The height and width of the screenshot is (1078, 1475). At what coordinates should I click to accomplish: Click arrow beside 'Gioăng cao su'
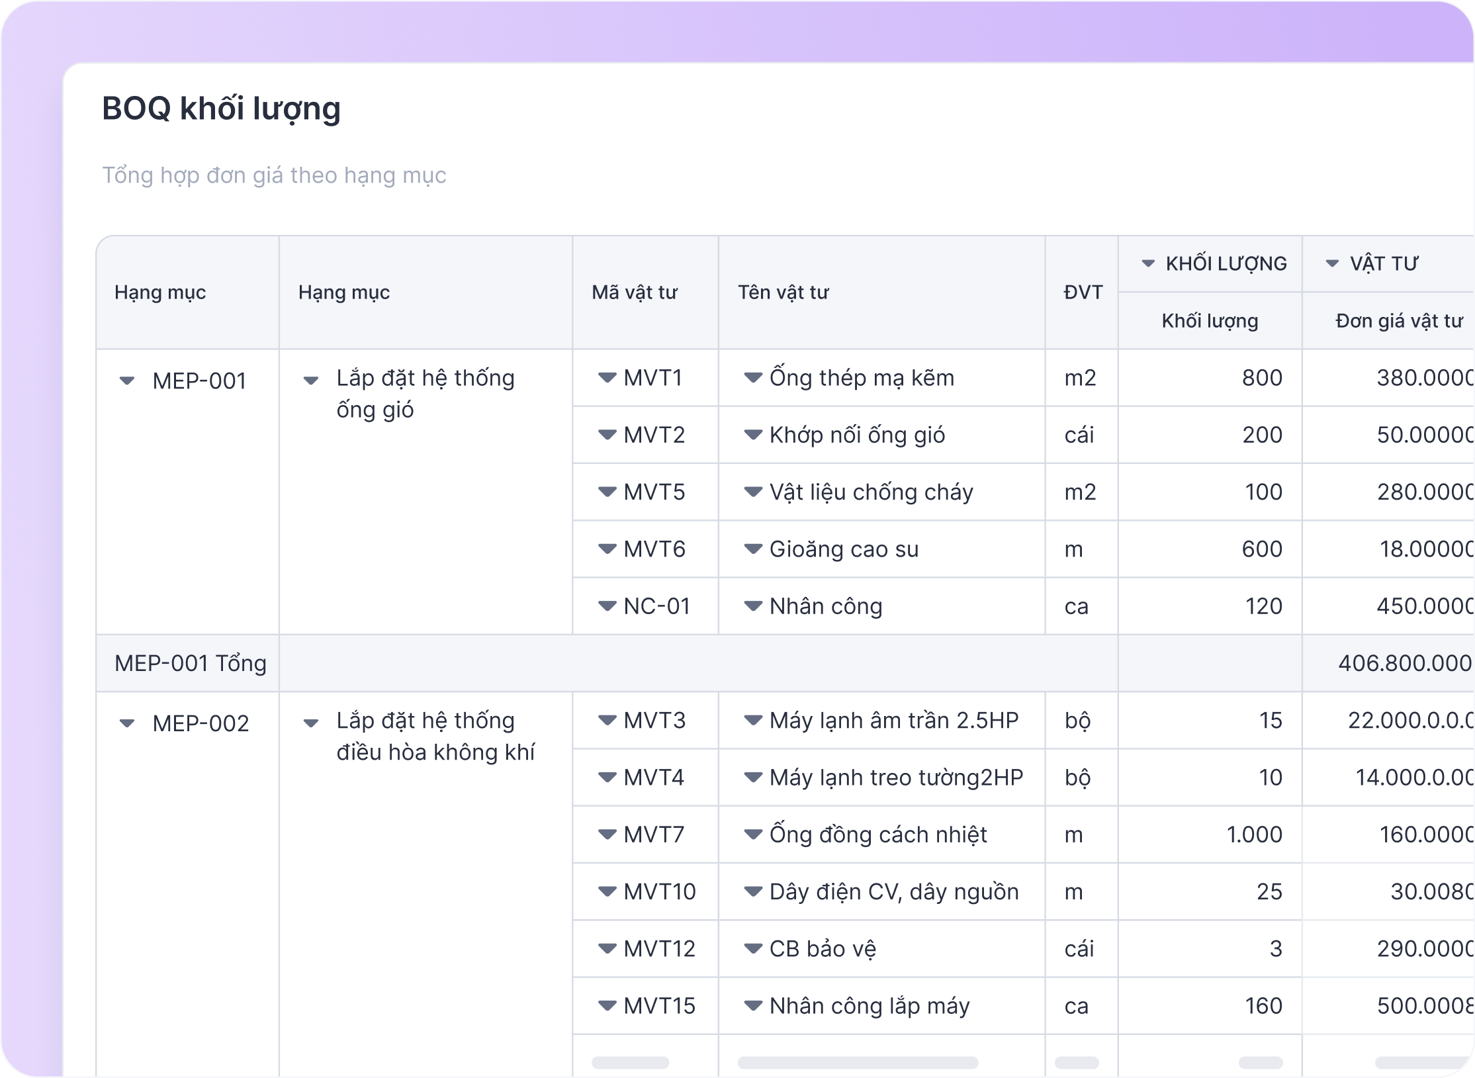tap(753, 549)
